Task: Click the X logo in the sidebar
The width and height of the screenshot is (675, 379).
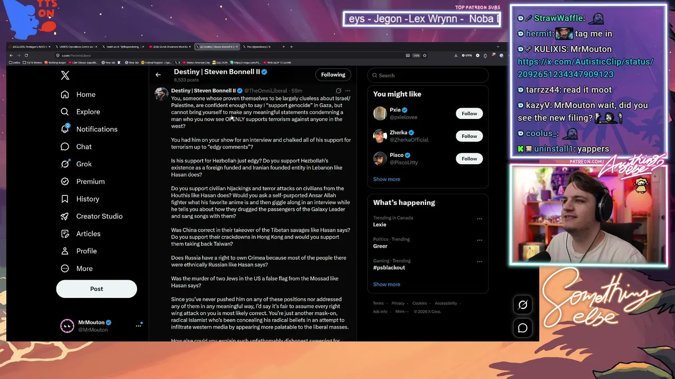Action: (x=65, y=75)
